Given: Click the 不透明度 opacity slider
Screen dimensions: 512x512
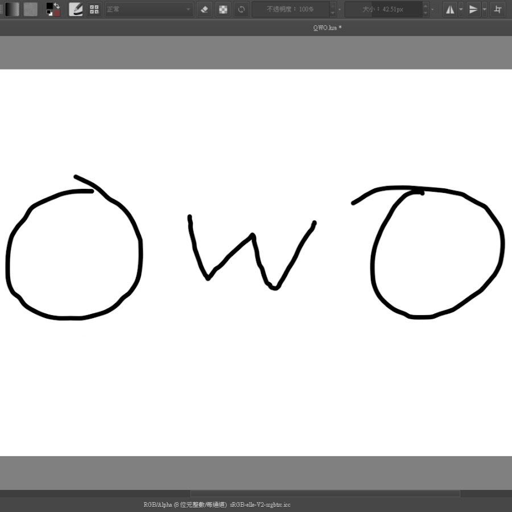Looking at the screenshot, I should pyautogui.click(x=290, y=9).
